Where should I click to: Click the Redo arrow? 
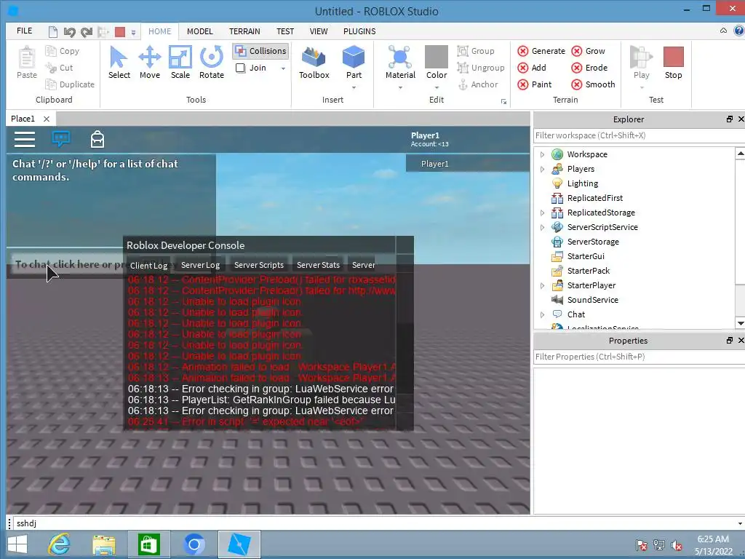coord(86,32)
